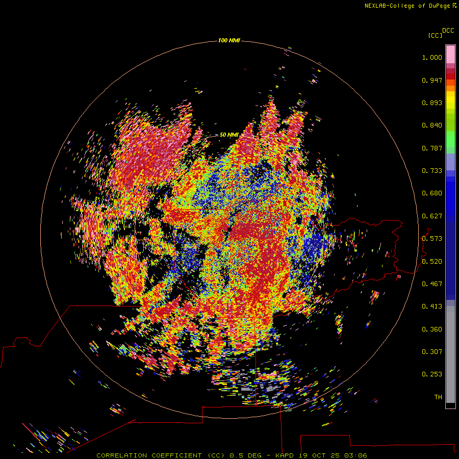Select the 0.840 legend value
The width and height of the screenshot is (459, 459).
click(432, 125)
